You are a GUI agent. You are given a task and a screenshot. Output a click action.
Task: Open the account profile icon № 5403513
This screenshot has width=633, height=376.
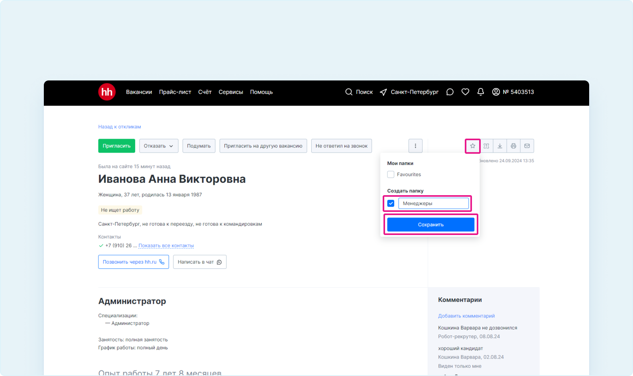pos(496,92)
